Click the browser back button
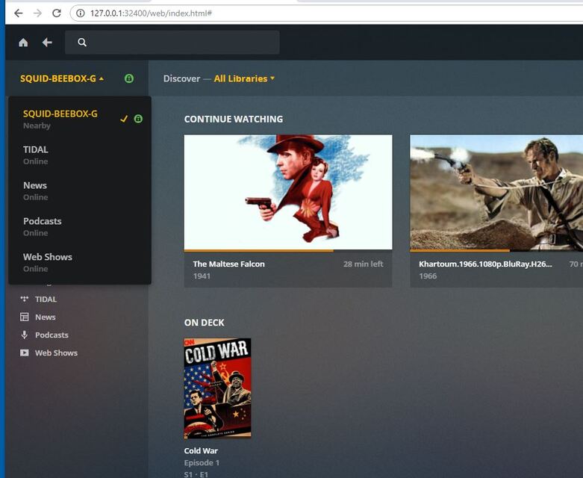Image resolution: width=583 pixels, height=478 pixels. (x=18, y=13)
